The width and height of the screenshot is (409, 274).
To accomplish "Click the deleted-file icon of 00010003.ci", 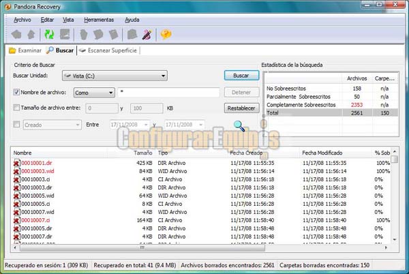I will coord(16,179).
